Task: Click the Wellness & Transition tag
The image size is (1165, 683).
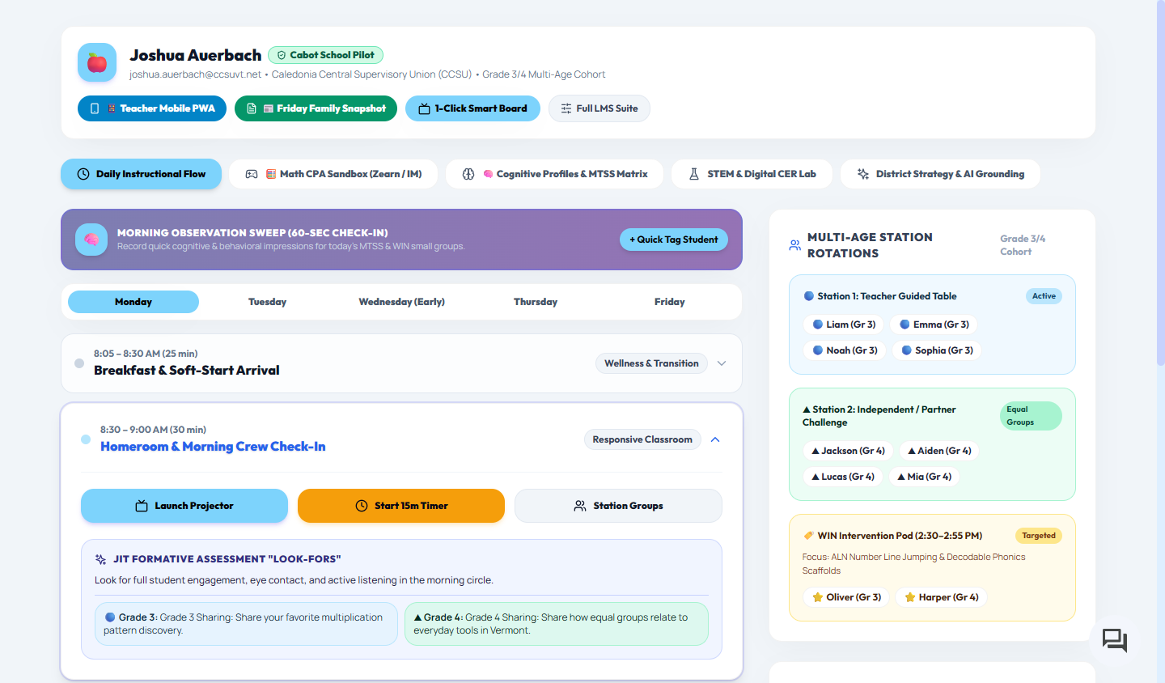Action: point(651,363)
